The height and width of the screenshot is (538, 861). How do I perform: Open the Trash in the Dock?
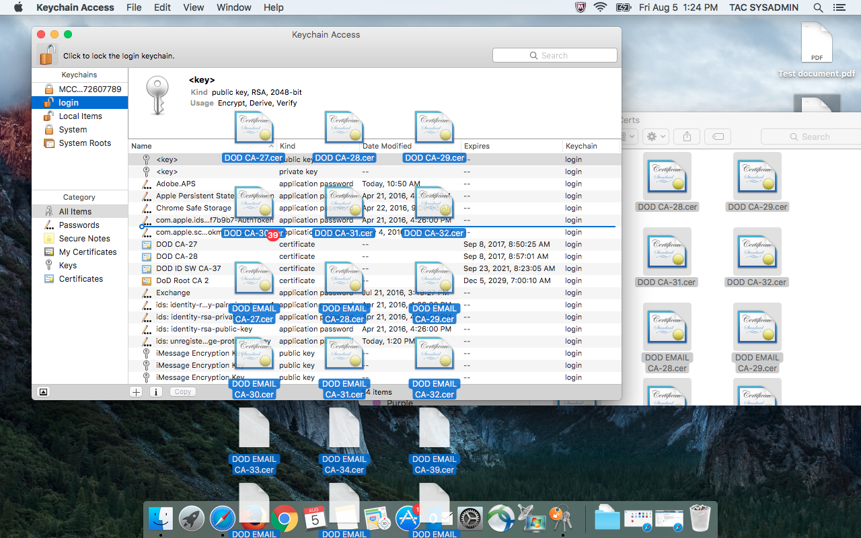(x=700, y=518)
